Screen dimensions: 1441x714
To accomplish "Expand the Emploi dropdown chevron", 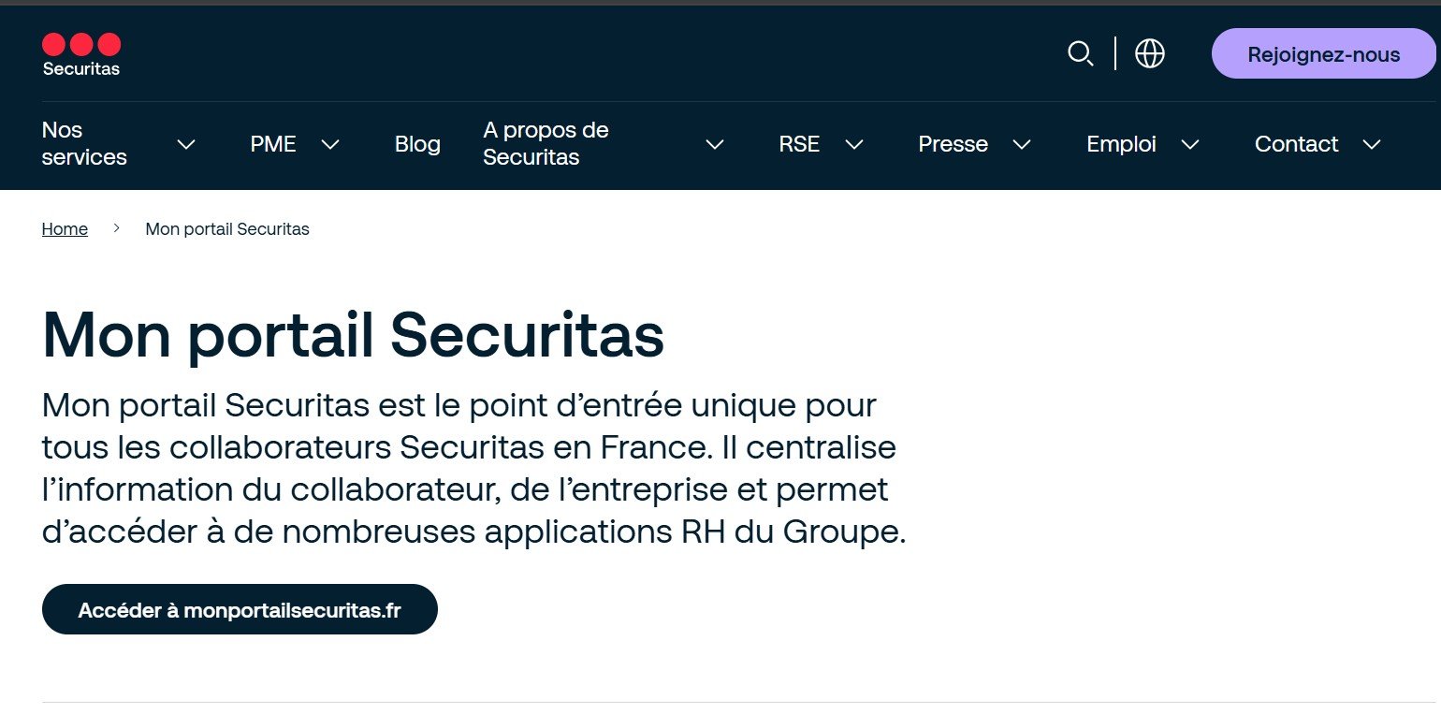I will click(1190, 144).
